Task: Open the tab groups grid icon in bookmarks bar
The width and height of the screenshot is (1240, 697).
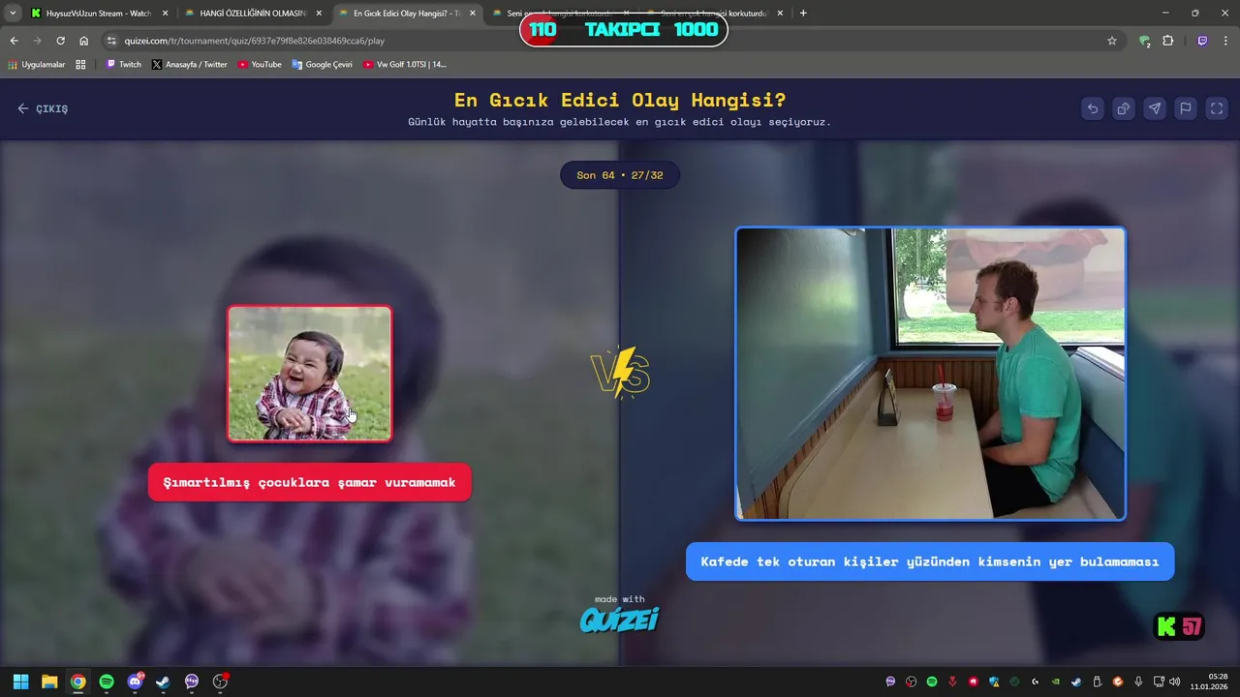Action: pos(80,65)
